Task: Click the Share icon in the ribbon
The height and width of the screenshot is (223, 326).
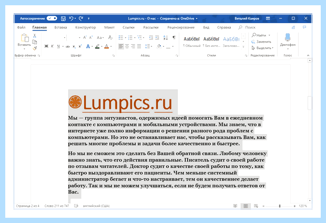Action: (x=293, y=27)
